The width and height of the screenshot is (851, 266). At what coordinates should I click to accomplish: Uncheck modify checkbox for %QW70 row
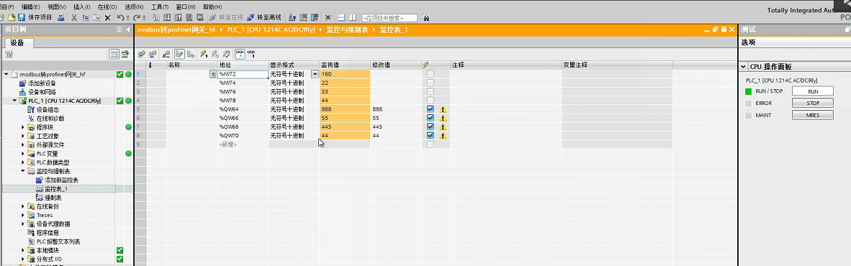click(431, 135)
